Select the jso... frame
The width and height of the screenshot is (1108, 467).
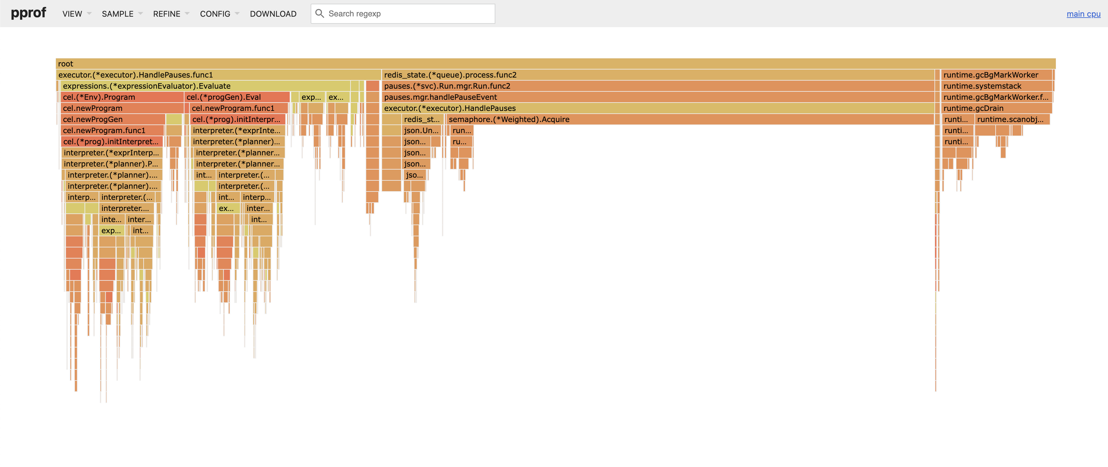415,175
